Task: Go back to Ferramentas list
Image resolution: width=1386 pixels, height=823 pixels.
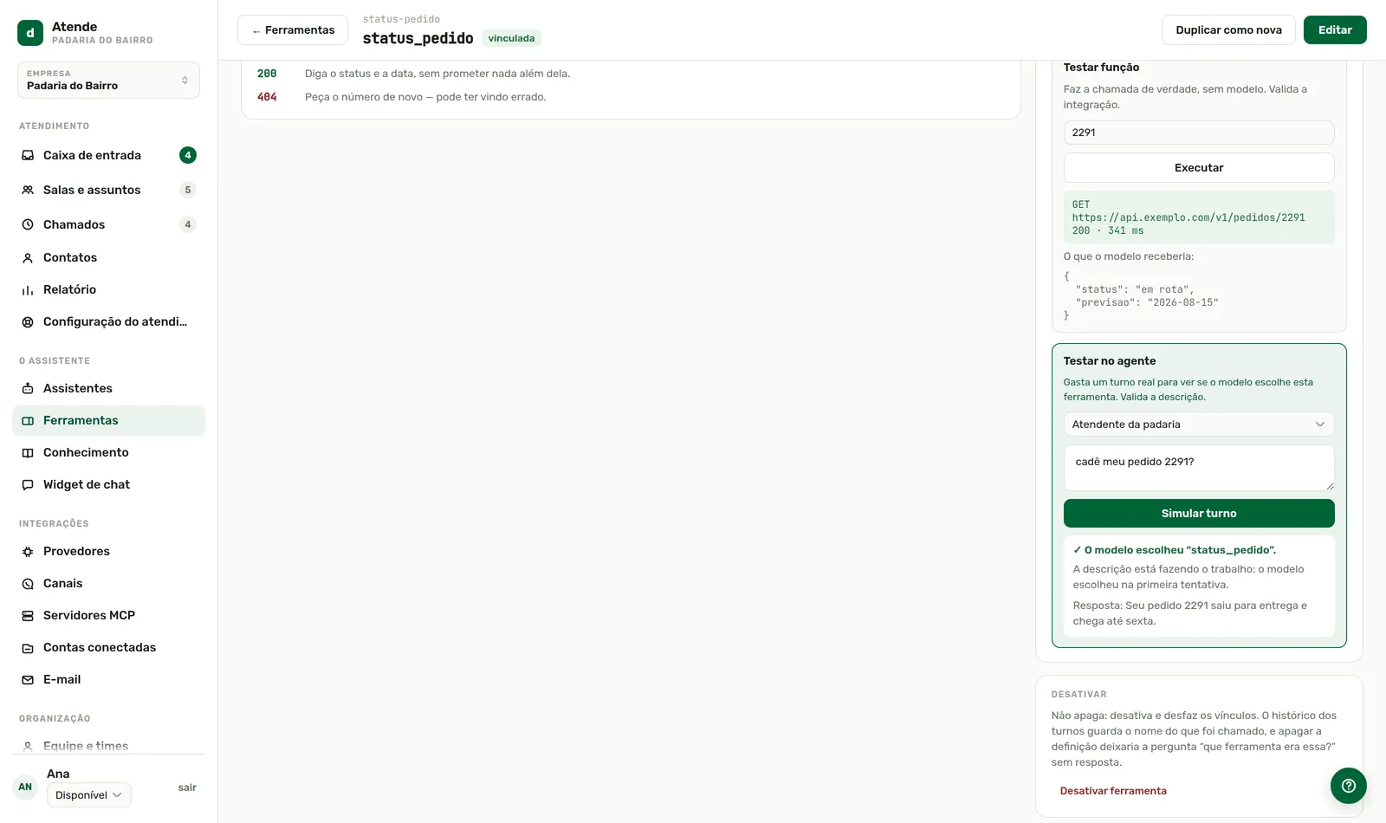Action: 293,29
